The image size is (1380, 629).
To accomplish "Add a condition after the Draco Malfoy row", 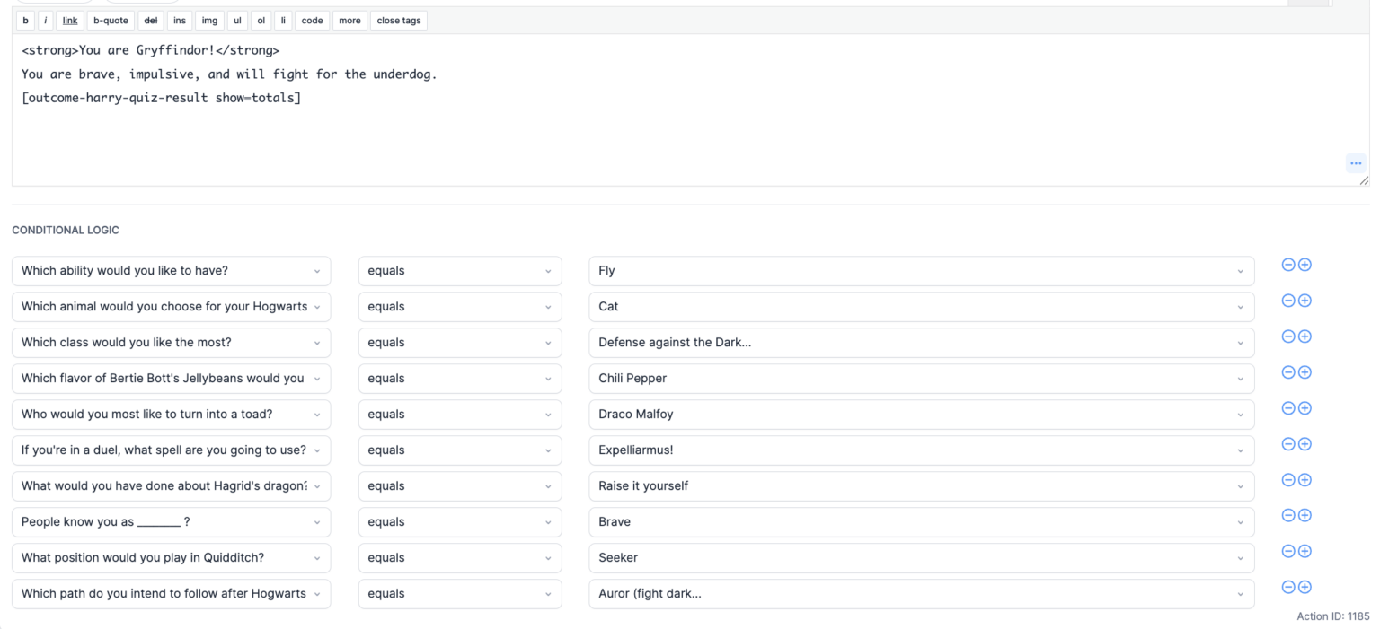I will (x=1305, y=408).
